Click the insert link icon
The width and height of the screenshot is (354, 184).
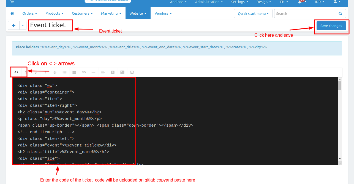[84, 72]
